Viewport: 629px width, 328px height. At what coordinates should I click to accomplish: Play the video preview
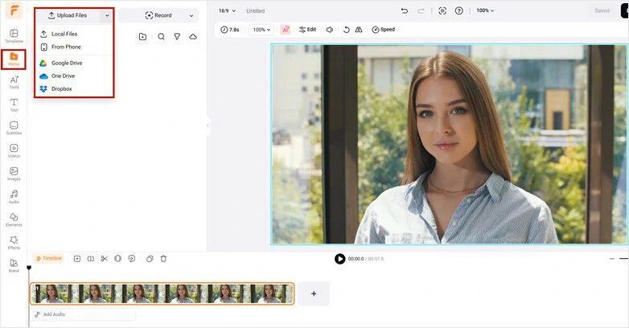coord(339,259)
